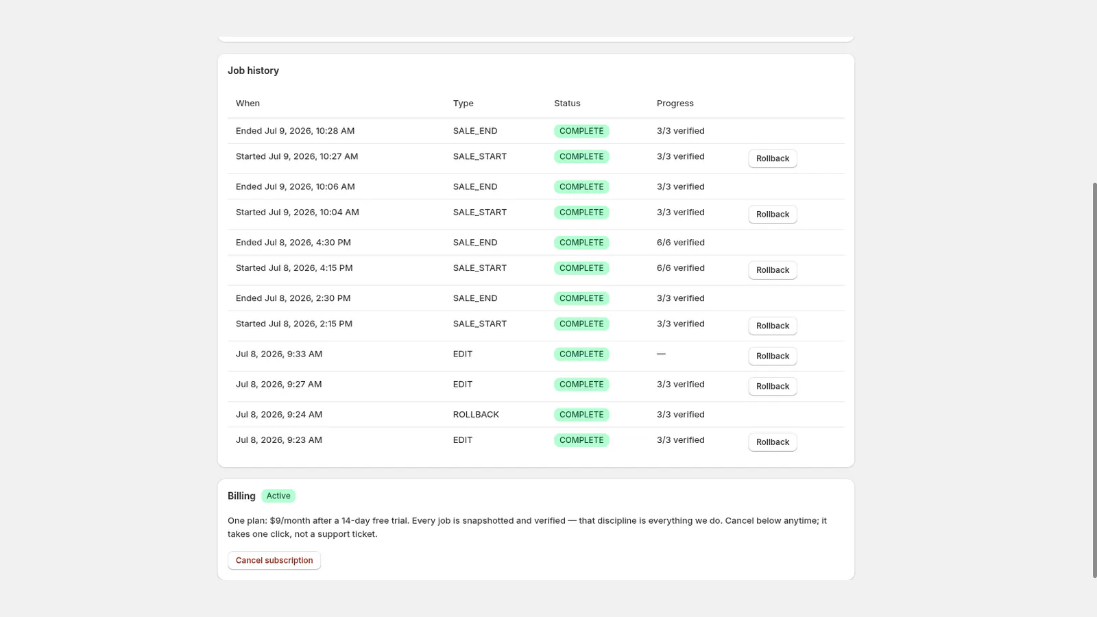This screenshot has height=617, width=1097.
Task: Click COMPLETE badge in 10:28 AM row
Action: pyautogui.click(x=581, y=131)
